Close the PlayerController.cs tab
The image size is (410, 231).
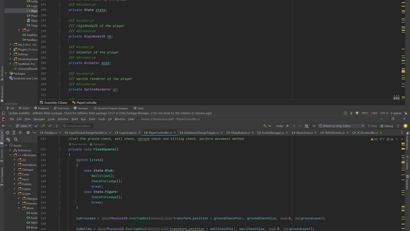coord(175,133)
